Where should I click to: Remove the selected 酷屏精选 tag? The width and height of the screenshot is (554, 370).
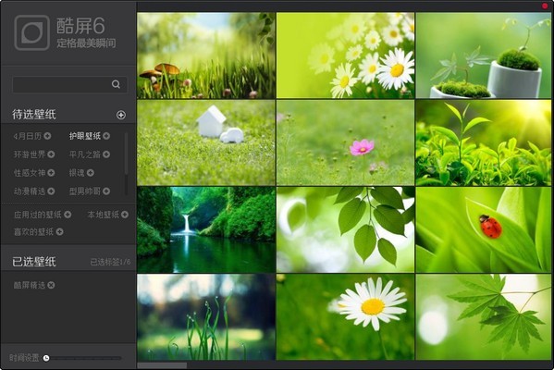(x=51, y=285)
